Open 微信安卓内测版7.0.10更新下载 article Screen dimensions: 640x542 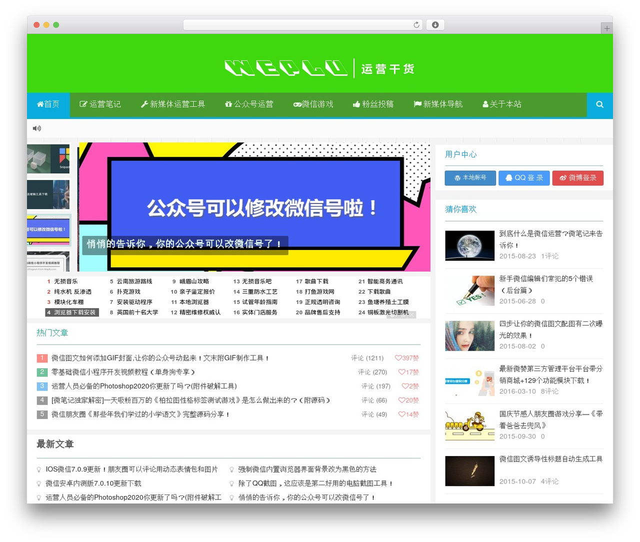click(x=93, y=483)
